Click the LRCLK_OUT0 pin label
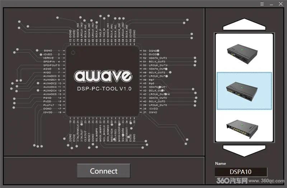287x188 pixels. (x=158, y=105)
